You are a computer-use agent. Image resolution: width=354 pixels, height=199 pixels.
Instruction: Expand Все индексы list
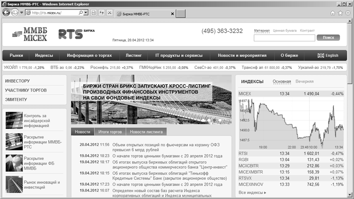252,193
